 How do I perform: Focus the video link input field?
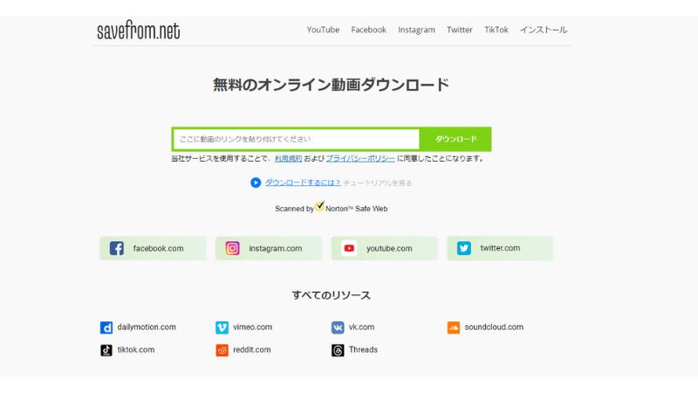point(297,139)
